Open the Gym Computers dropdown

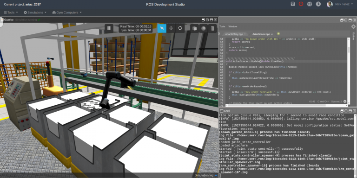point(67,13)
